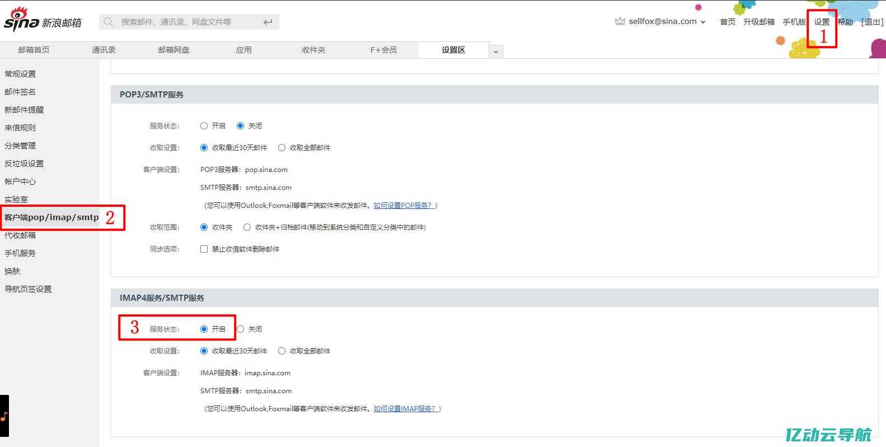886x447 pixels.
Task: Switch to the 收件夹 tab
Action: point(313,50)
